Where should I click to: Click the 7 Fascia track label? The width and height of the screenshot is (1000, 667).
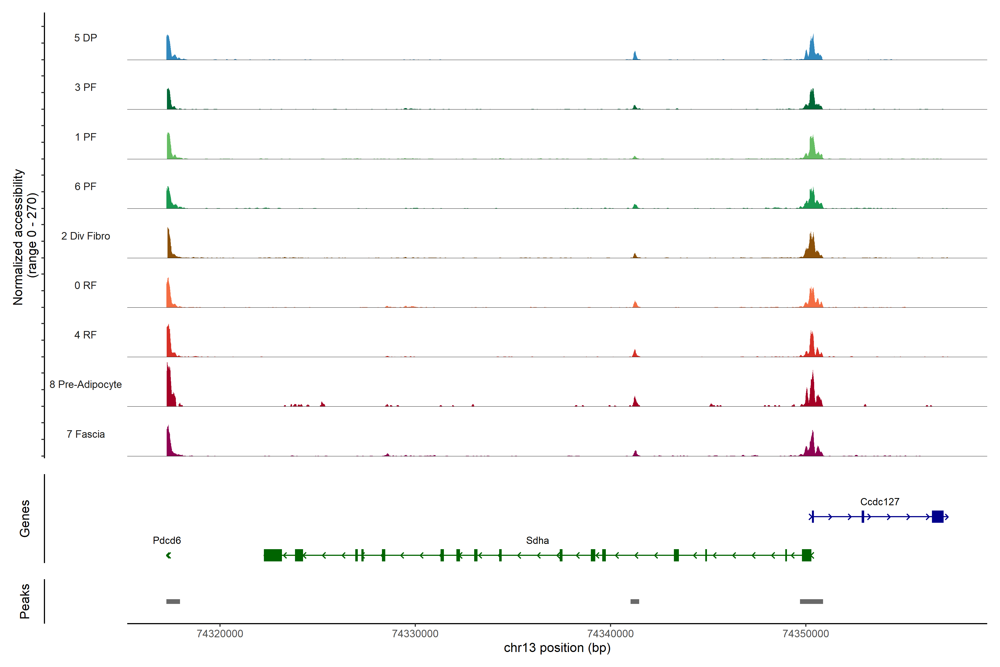click(x=86, y=434)
